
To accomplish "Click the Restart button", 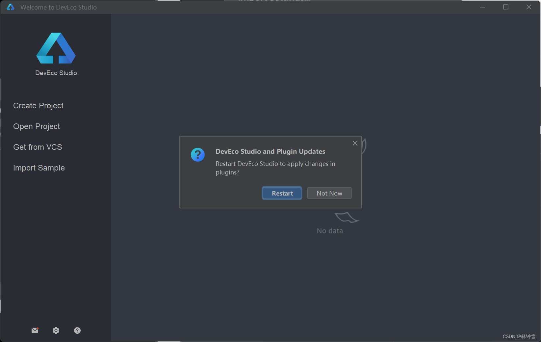I will click(x=282, y=193).
